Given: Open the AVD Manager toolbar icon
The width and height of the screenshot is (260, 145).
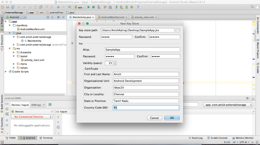Looking at the screenshot, I should click(x=122, y=7).
